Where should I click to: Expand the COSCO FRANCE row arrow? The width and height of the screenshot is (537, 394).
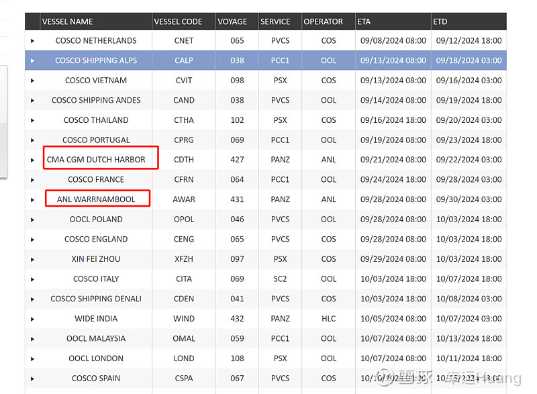pyautogui.click(x=32, y=180)
